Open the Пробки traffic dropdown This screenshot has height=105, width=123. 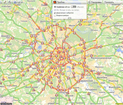(x=70, y=2)
